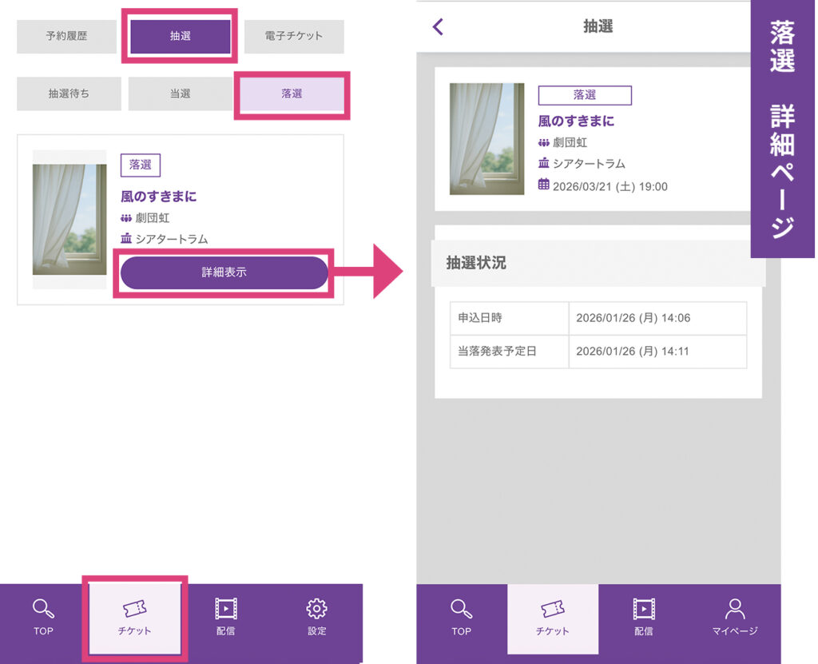Open the 配信 video icon in left navigation

tap(226, 610)
